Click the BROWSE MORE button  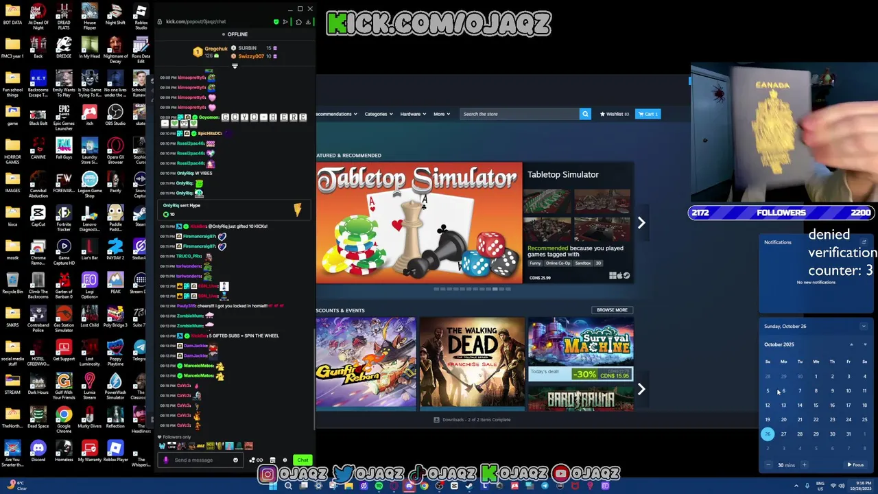[x=612, y=310]
